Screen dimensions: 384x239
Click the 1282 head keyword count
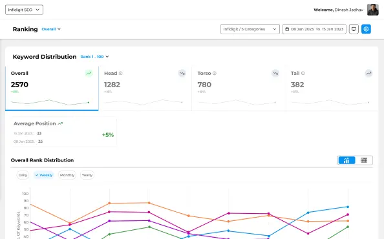(x=112, y=85)
